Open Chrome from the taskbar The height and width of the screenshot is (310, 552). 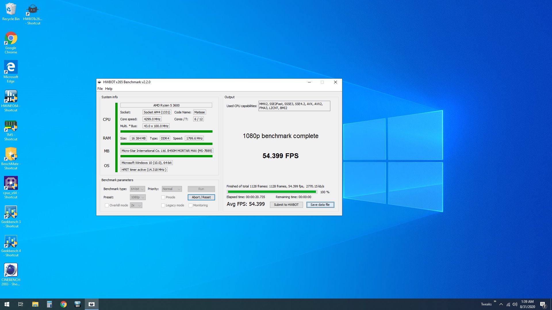(x=64, y=304)
